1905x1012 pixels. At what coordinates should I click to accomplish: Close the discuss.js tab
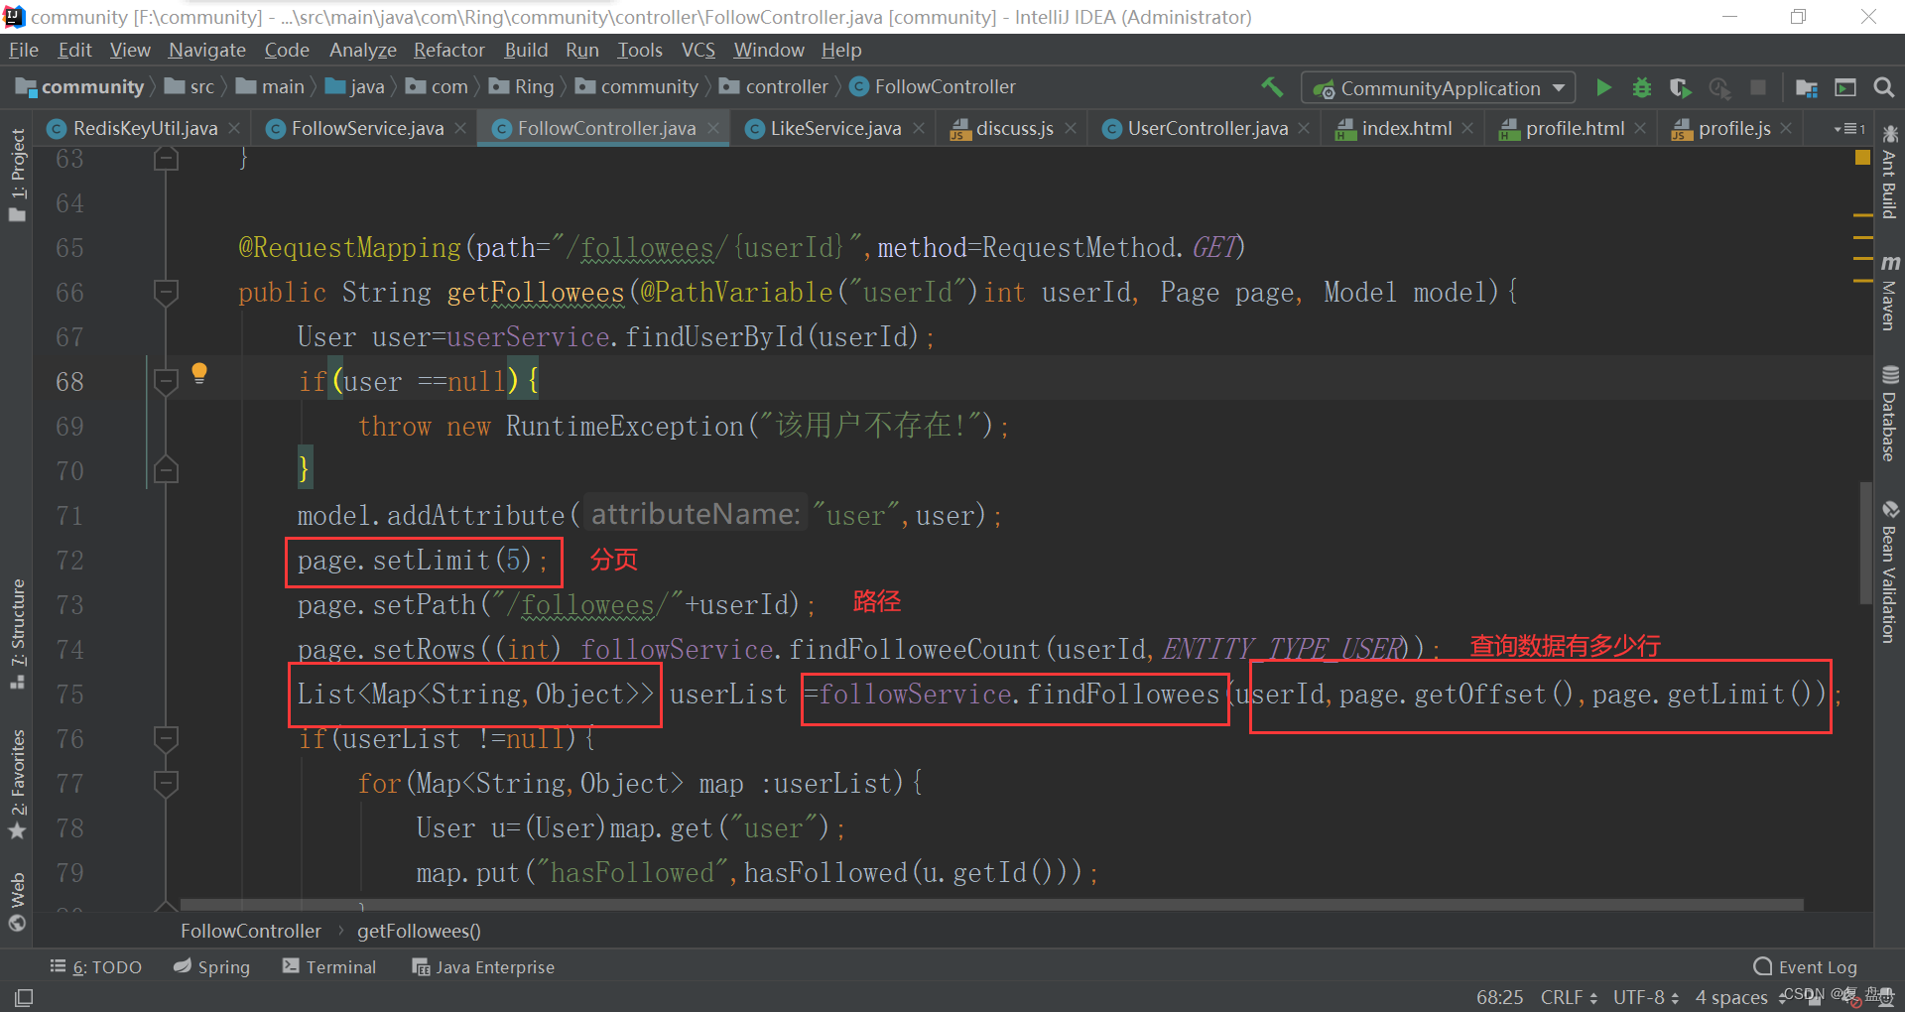[x=1071, y=128]
